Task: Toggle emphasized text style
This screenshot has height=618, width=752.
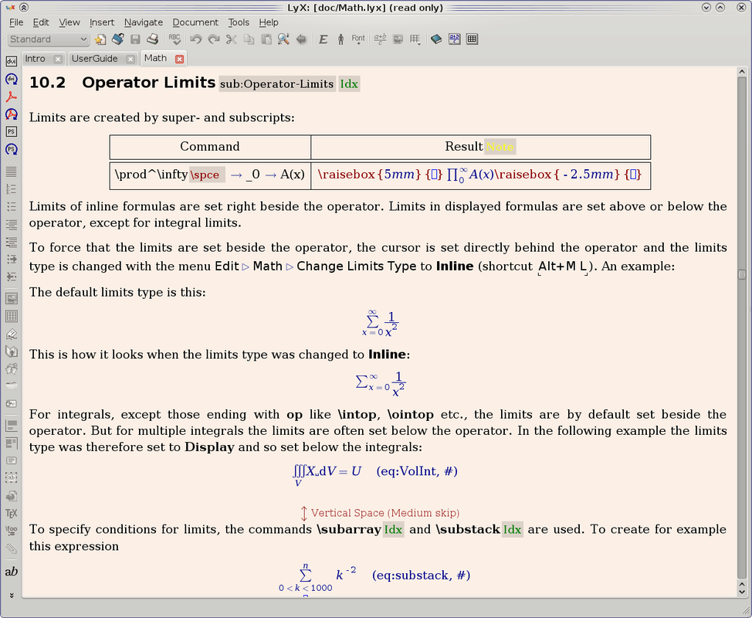Action: tap(322, 39)
